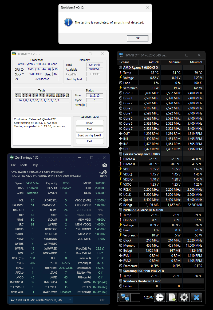The width and height of the screenshot is (213, 310).
Task: Open the File menu in ZenTimings
Action: coord(13,165)
